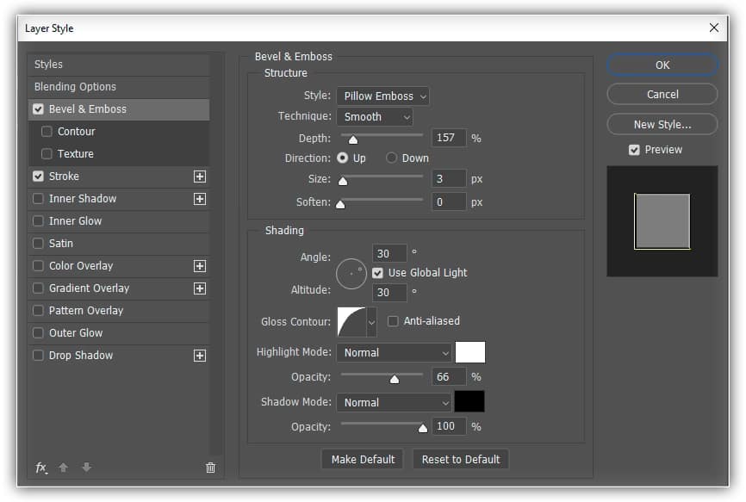The image size is (746, 502).
Task: Open the Style dropdown showing Pillow Emboss
Action: (x=382, y=96)
